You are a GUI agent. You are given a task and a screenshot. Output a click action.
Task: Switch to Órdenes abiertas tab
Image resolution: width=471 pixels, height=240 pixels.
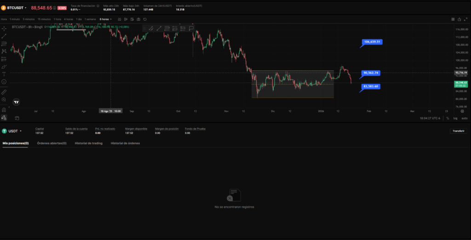[x=52, y=143]
